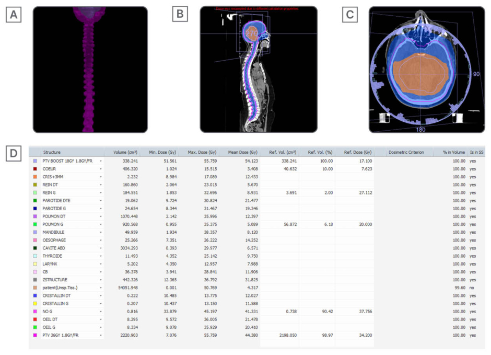
Task: Open the ZSTRUCTURE row dropdown arrow
Action: [100, 280]
